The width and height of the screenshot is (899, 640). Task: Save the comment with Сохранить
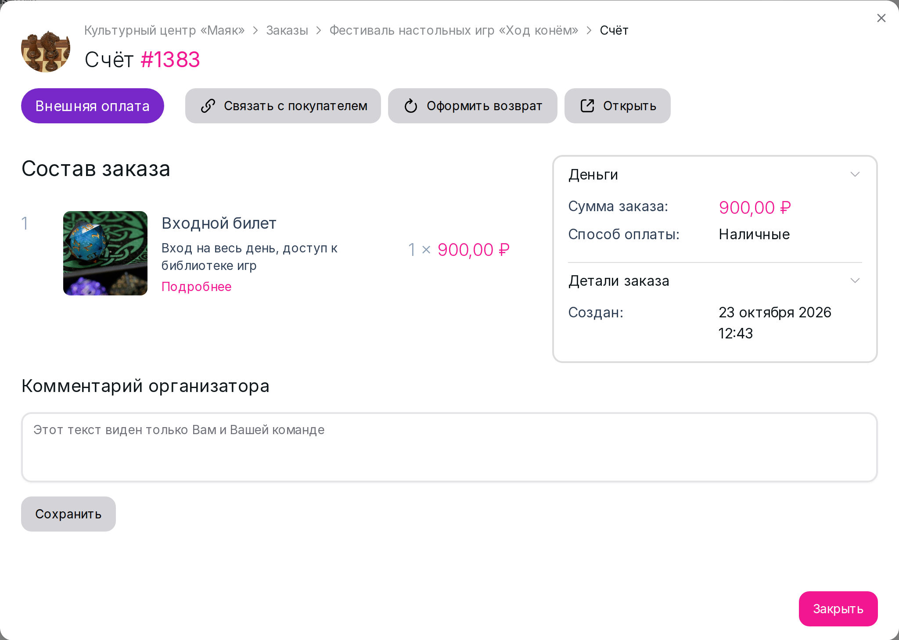click(x=68, y=514)
